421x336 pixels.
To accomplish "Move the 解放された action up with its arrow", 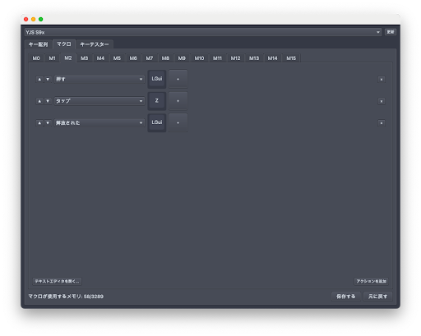I will point(39,123).
